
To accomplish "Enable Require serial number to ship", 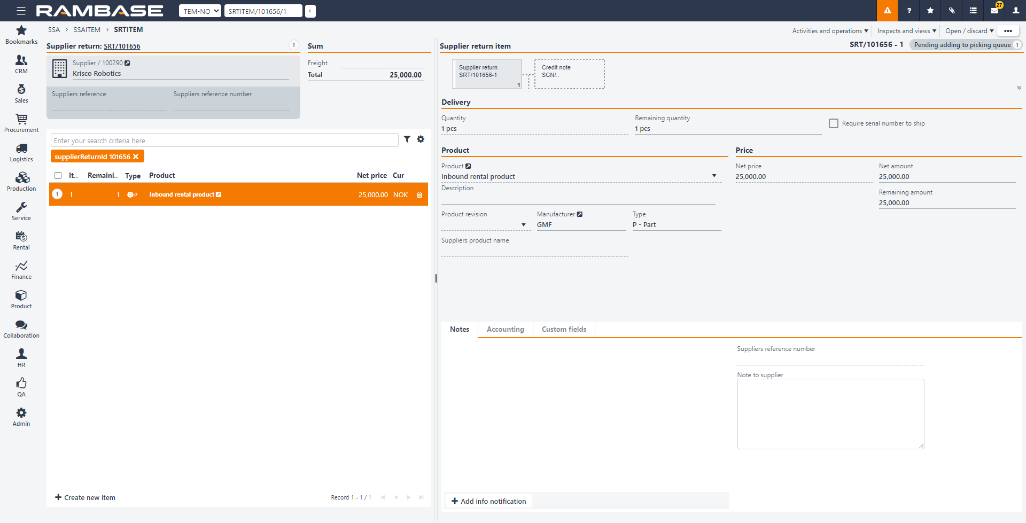I will pos(834,123).
